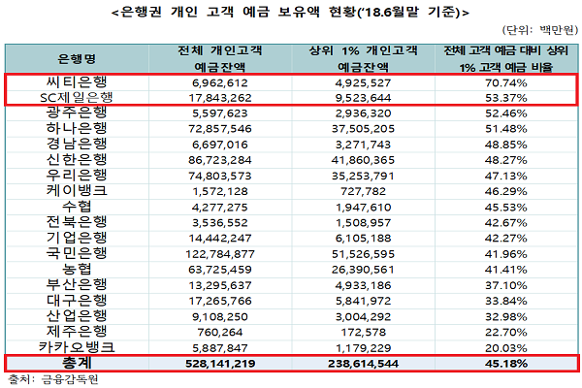Select the 총계 total row label
The image size is (582, 388).
tap(77, 363)
